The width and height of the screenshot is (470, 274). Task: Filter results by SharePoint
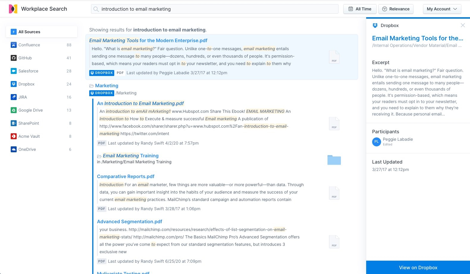tap(42, 123)
